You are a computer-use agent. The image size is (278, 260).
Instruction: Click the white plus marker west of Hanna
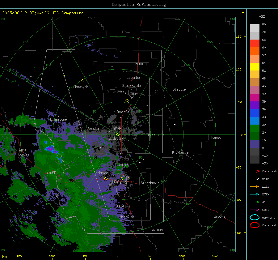[175, 124]
